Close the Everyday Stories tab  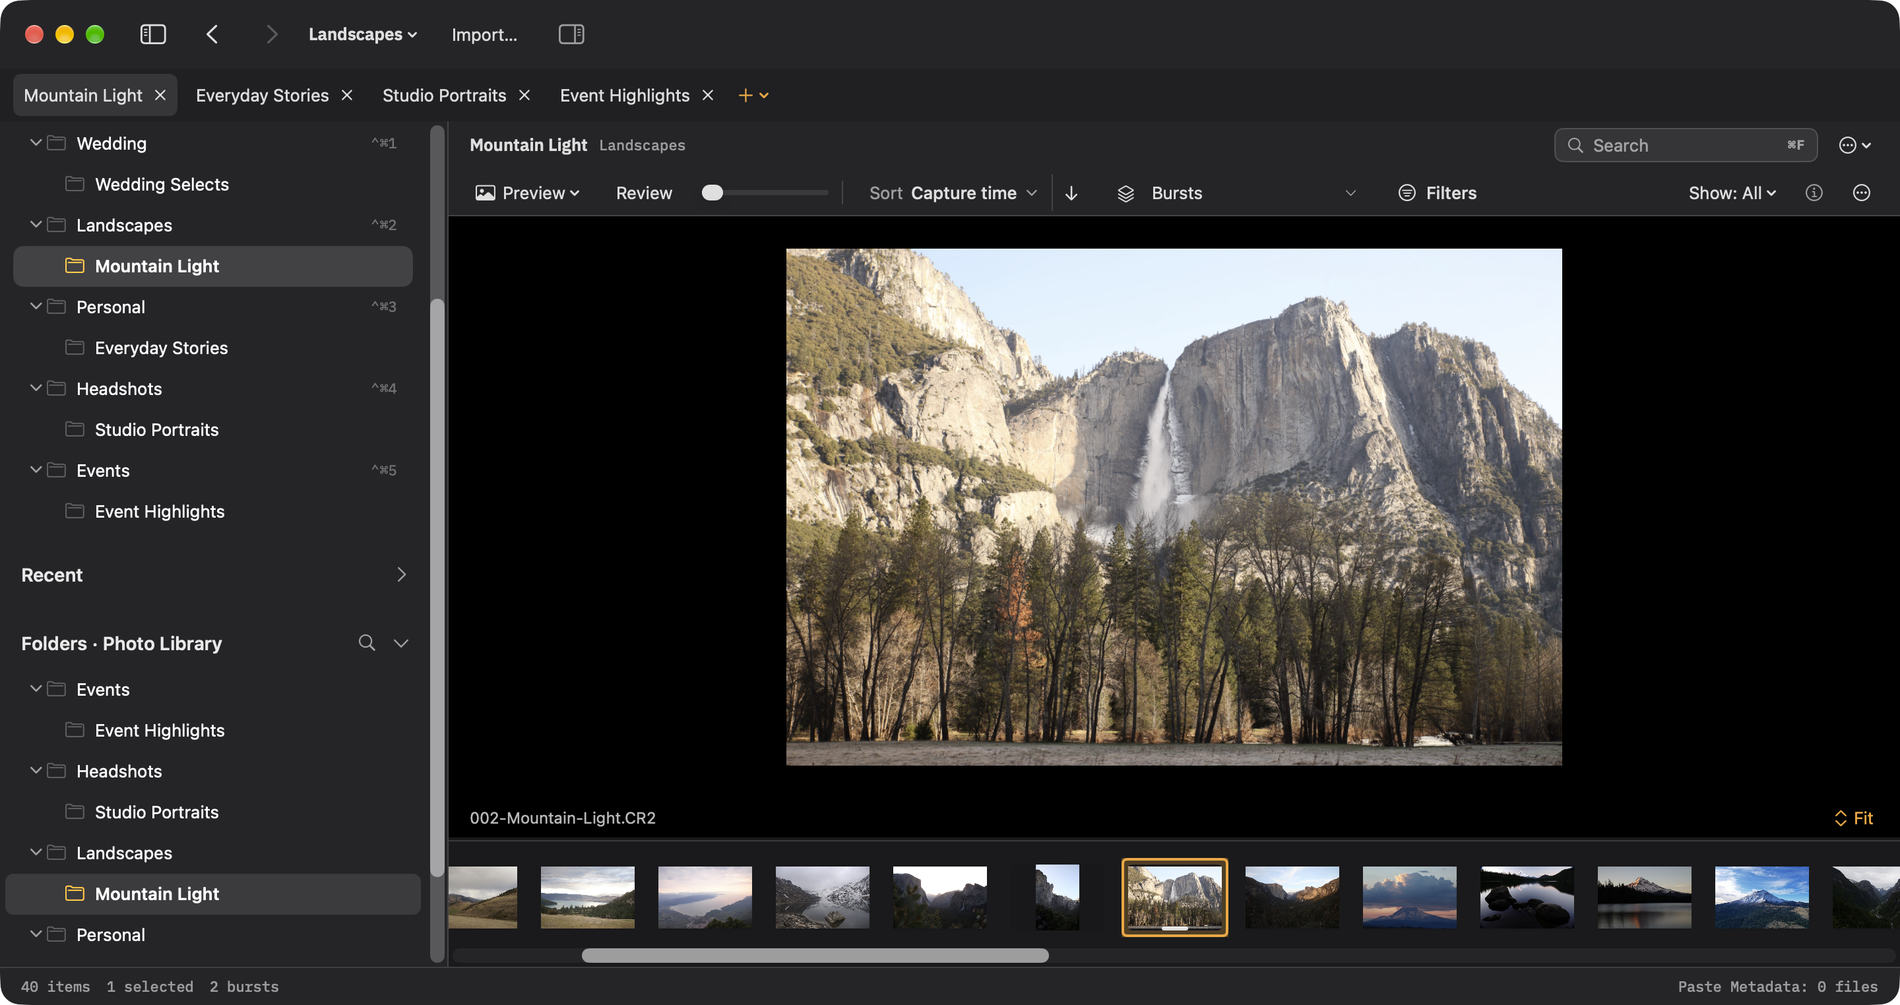pos(346,95)
